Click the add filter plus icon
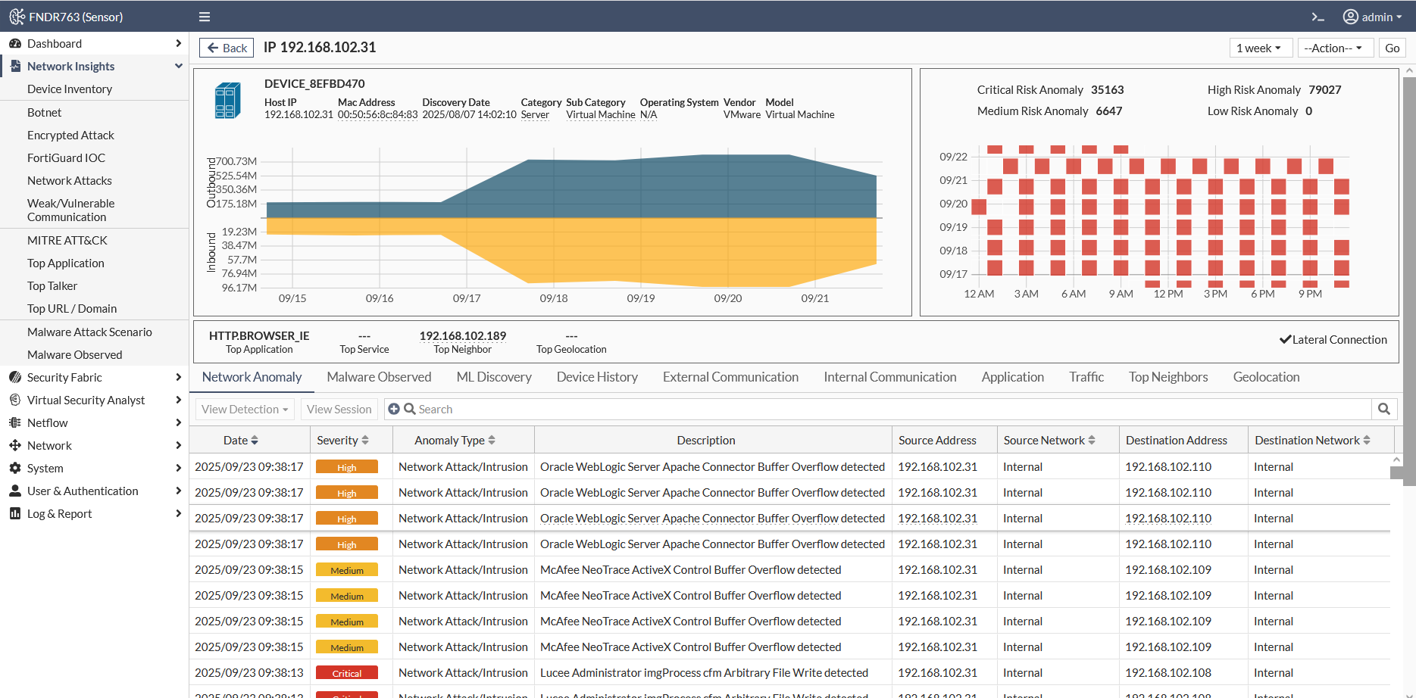 coord(394,409)
